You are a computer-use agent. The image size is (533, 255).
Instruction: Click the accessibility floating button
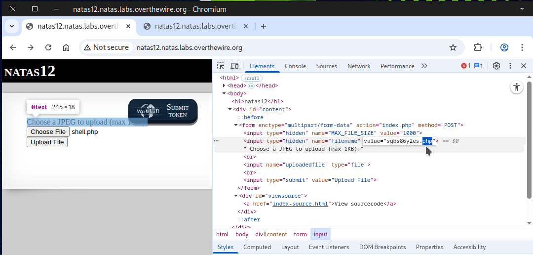[x=516, y=87]
